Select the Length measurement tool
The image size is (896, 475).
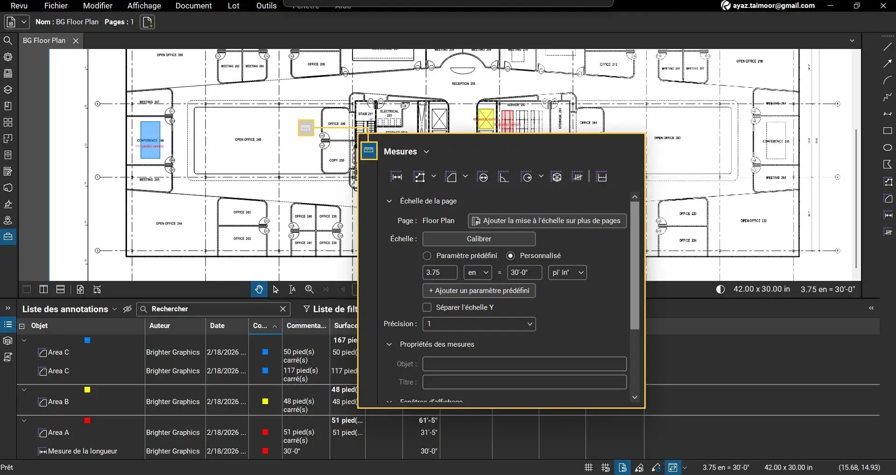(x=396, y=176)
